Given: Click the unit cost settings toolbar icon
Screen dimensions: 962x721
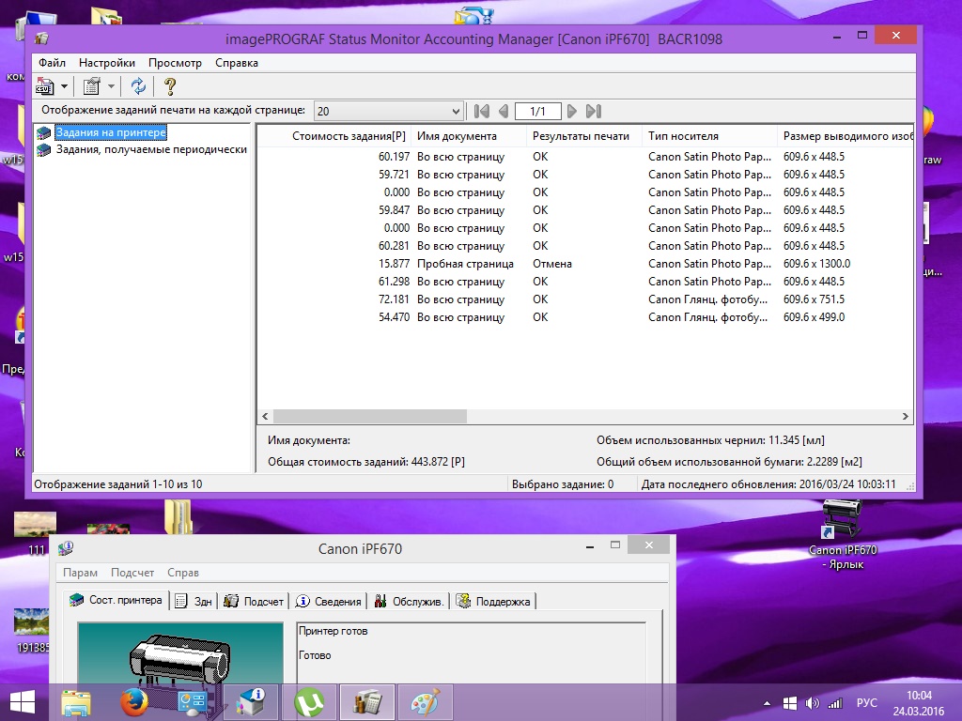Looking at the screenshot, I should click(x=91, y=86).
